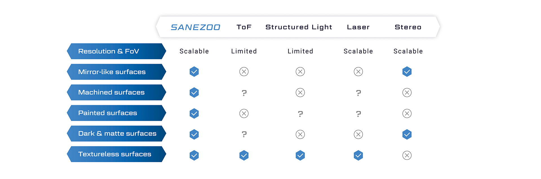Click Laser question mark in Painted surfaces row

pyautogui.click(x=358, y=114)
